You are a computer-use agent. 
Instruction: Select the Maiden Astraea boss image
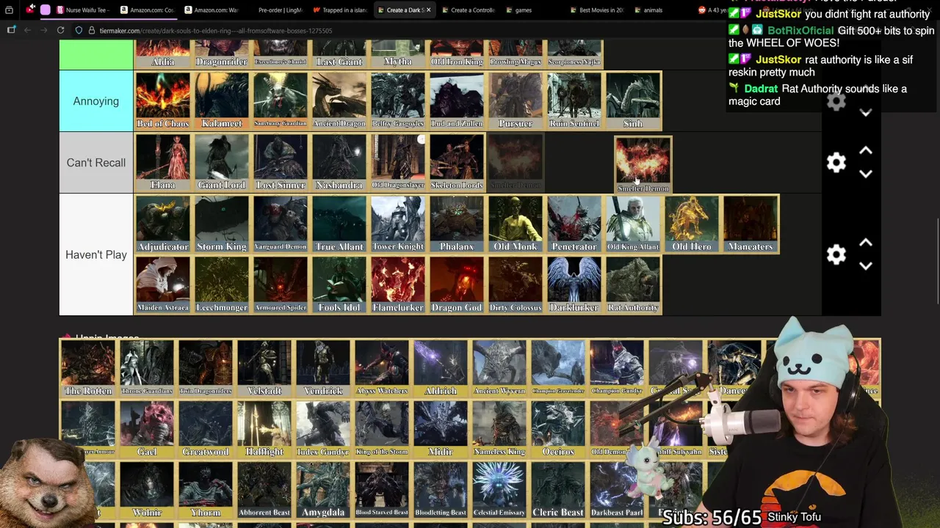[x=162, y=285]
